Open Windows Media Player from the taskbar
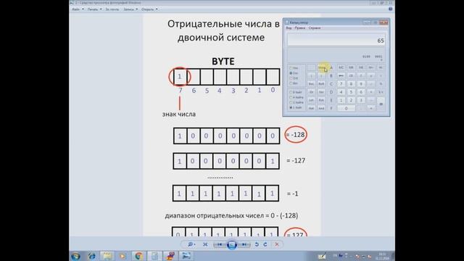 [123, 256]
